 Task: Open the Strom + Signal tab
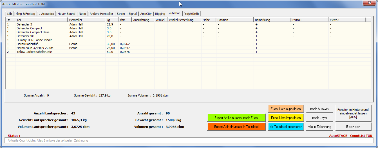127,14
